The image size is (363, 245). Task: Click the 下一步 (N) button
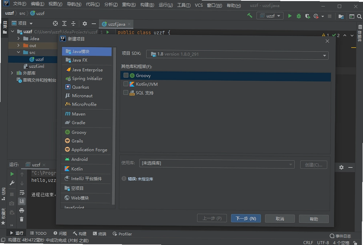[x=246, y=219]
